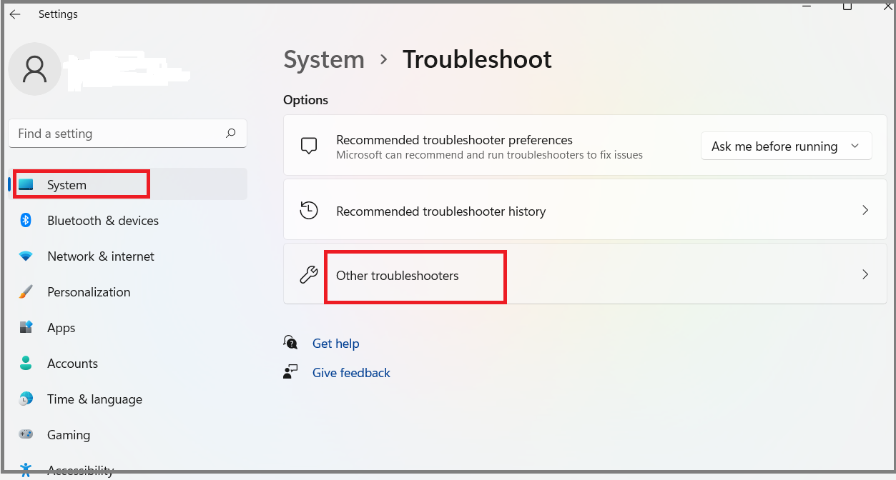Select the Apps sidebar icon

27,327
